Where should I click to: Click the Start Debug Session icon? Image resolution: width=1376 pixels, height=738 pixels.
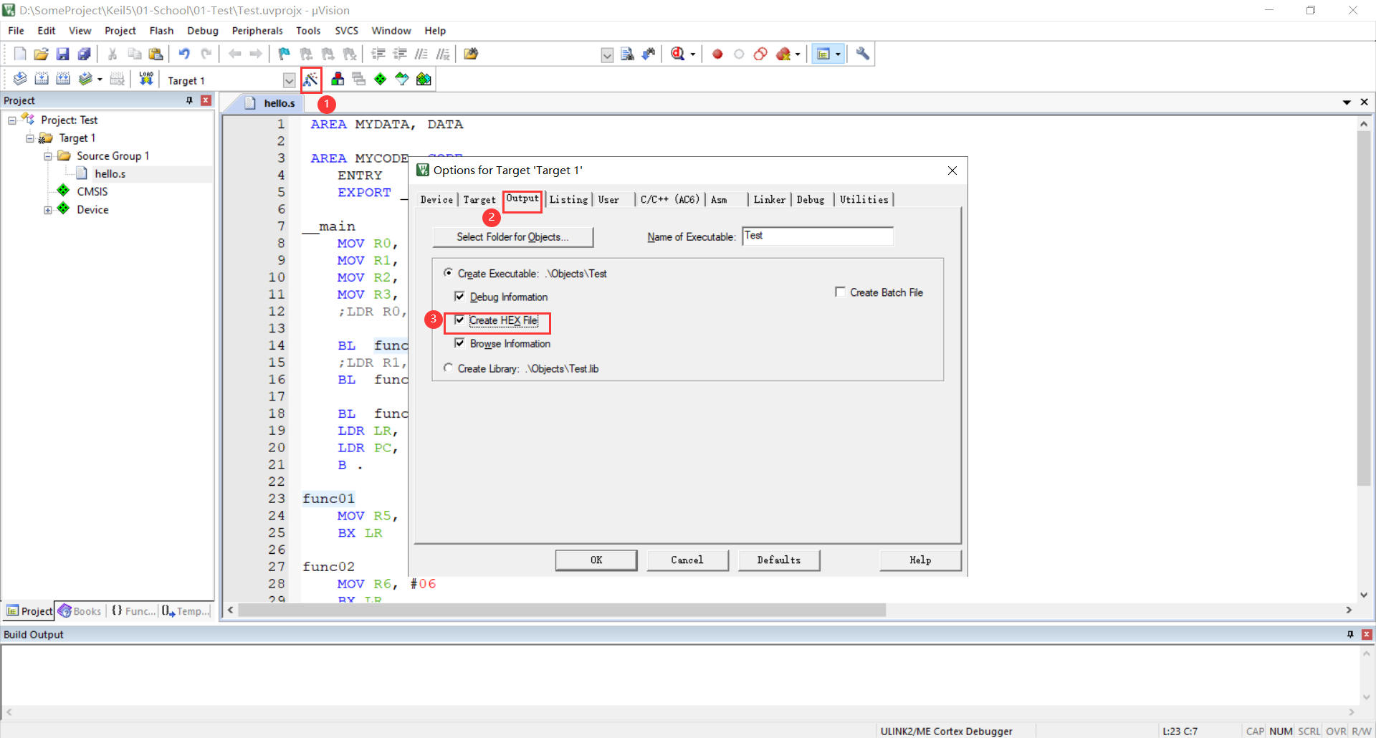pos(678,54)
